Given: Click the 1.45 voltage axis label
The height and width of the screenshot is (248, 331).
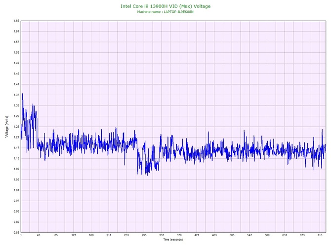Looking at the screenshot, I should 16,74.
